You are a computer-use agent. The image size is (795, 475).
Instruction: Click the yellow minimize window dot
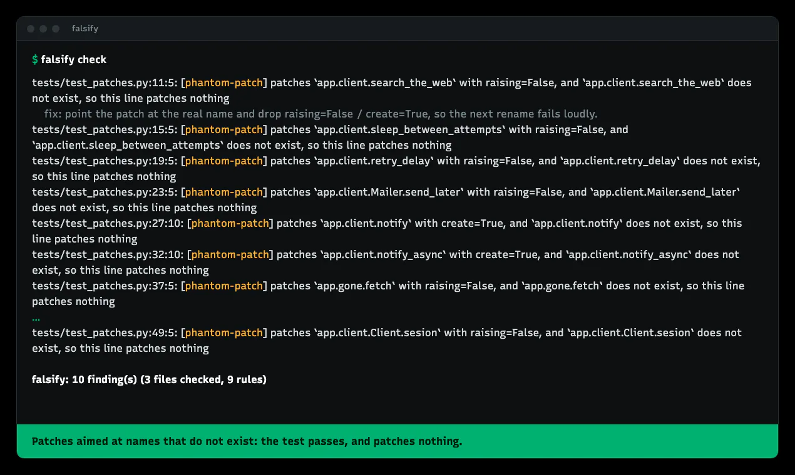point(43,29)
